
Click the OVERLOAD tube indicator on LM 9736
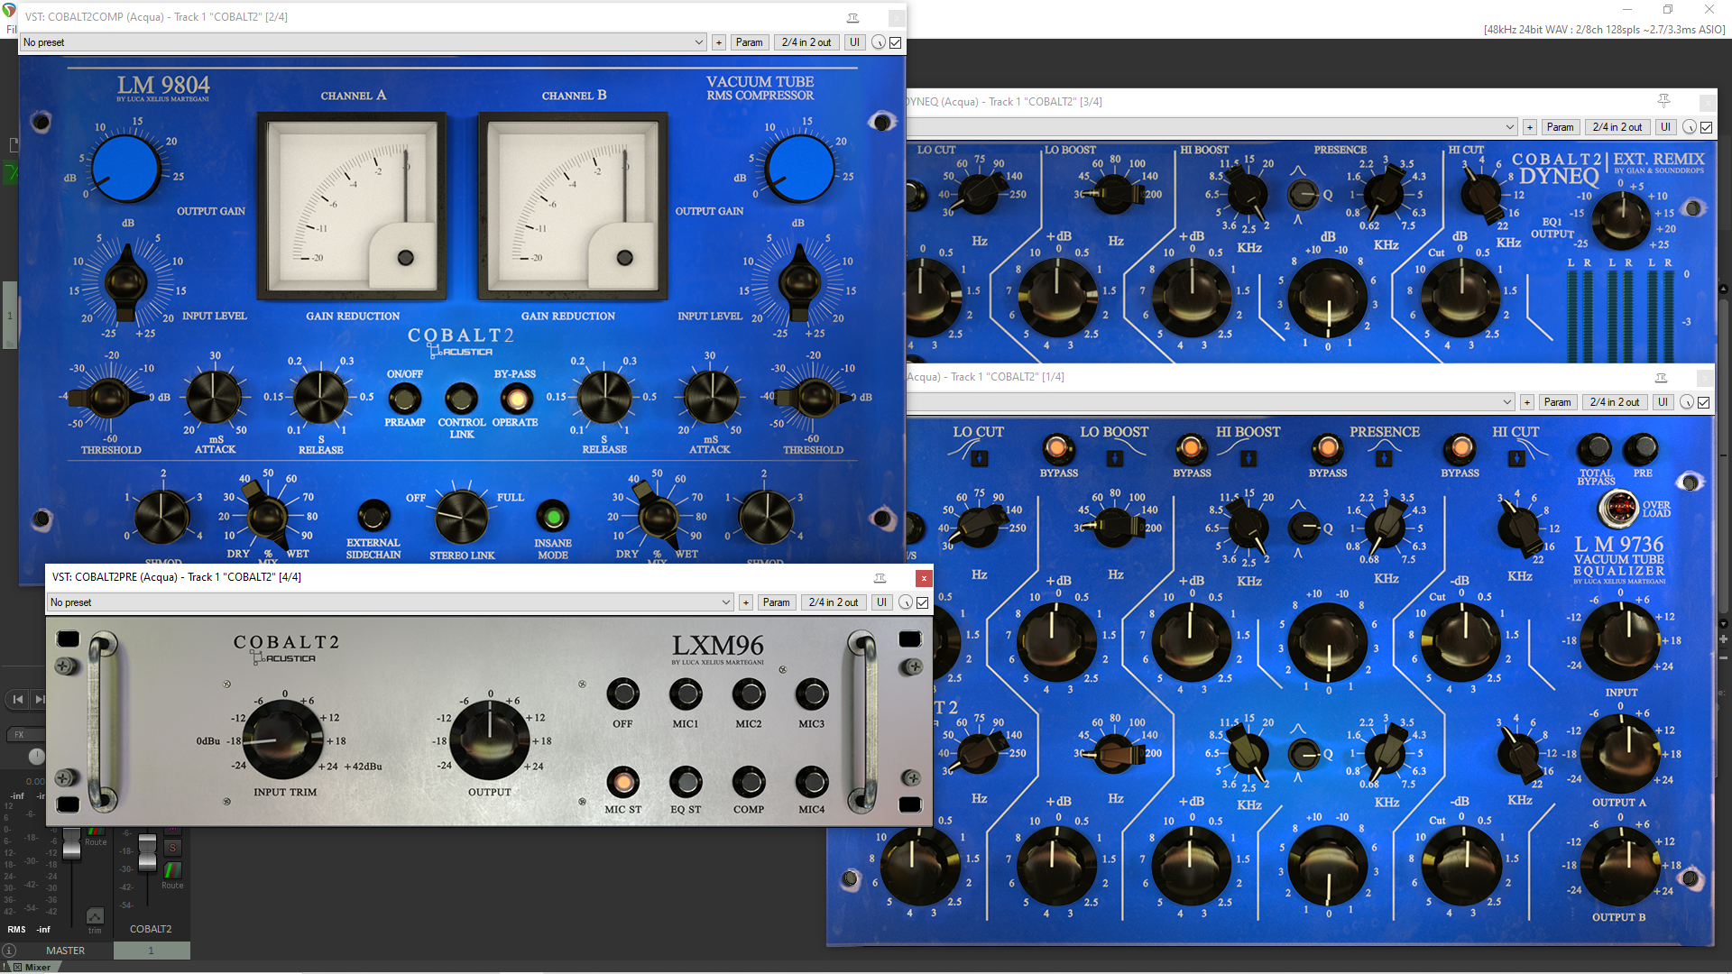pos(1618,509)
